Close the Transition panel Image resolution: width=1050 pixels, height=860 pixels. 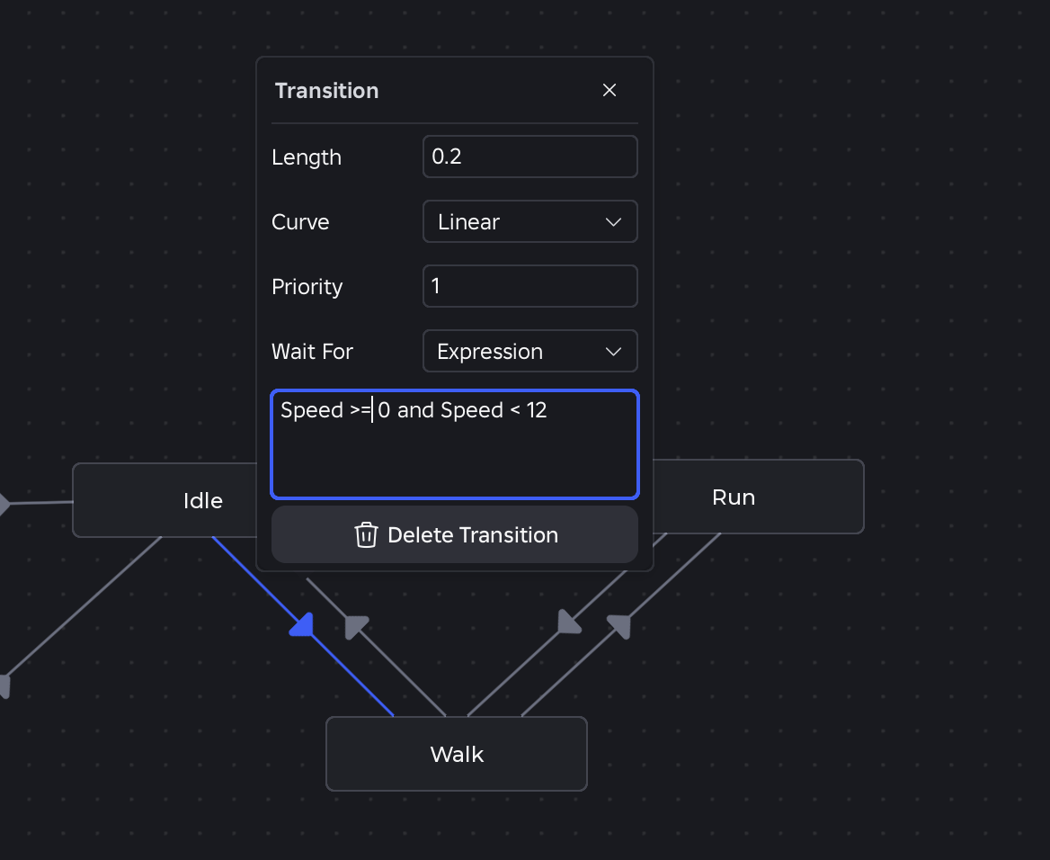609,91
